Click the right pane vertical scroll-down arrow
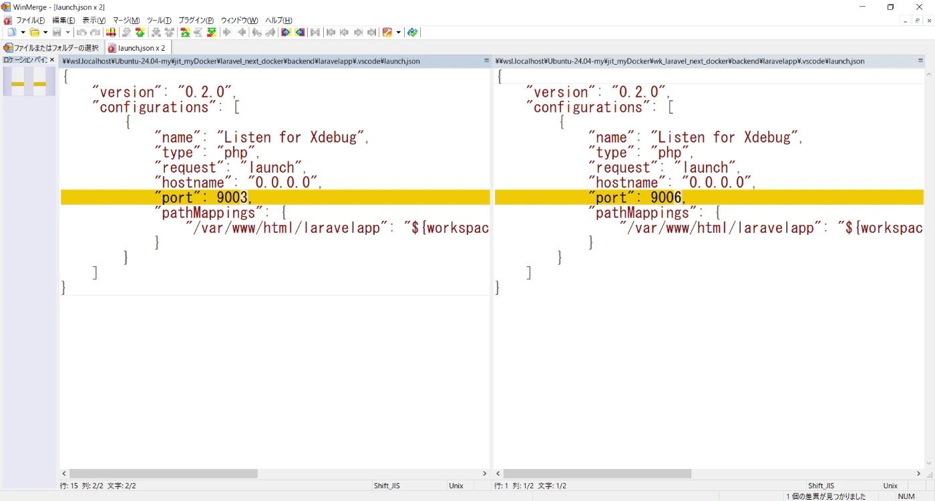Image resolution: width=935 pixels, height=501 pixels. (929, 464)
